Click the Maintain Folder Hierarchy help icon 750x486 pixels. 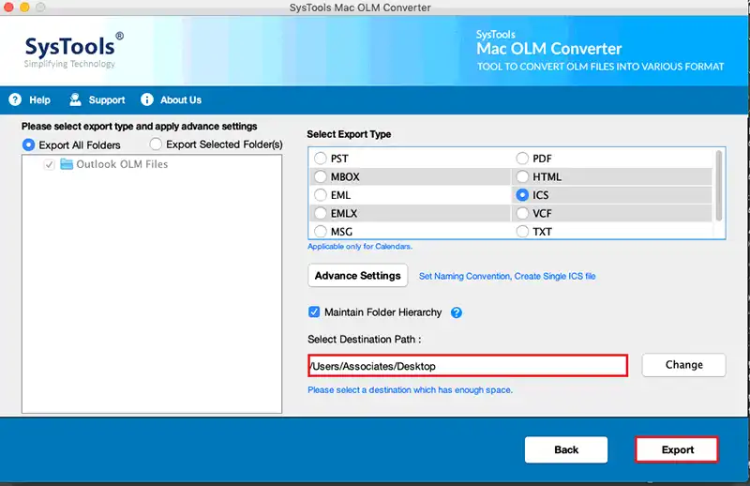tap(457, 312)
